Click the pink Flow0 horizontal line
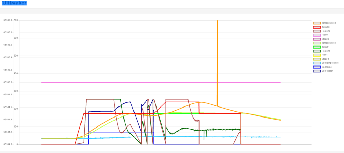 click(x=161, y=82)
